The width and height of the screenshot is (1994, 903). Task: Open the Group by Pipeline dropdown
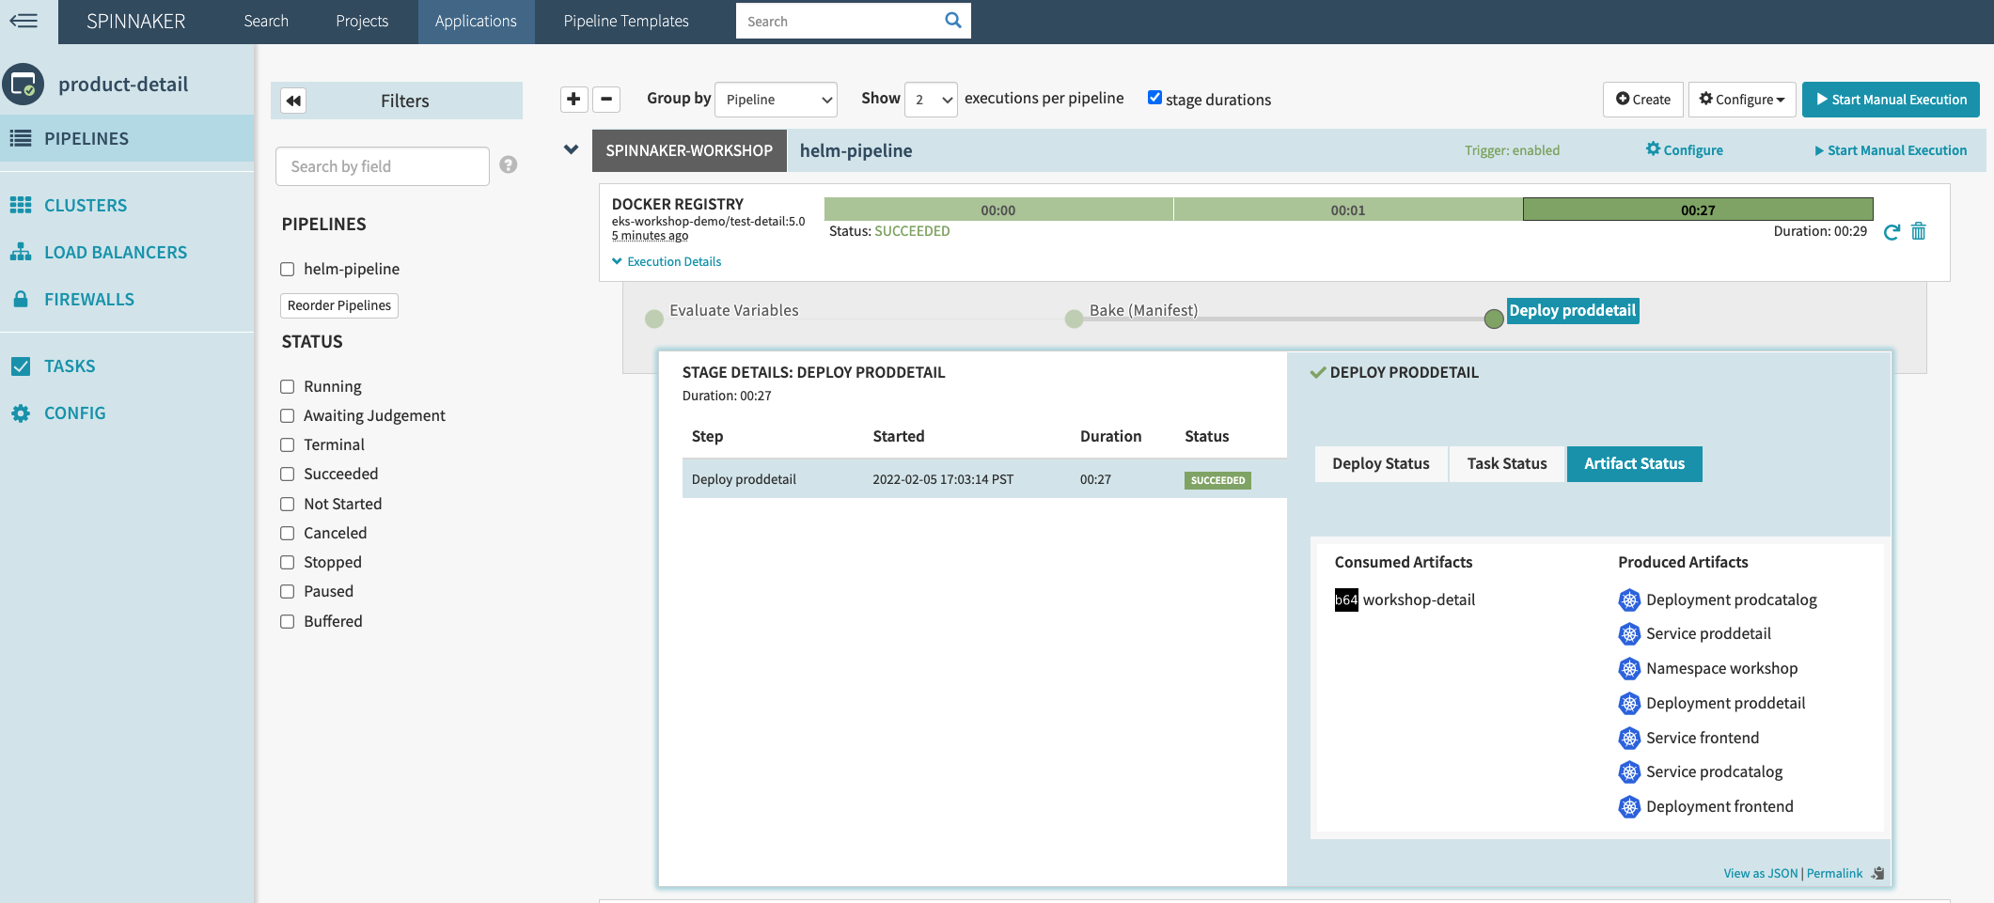(x=775, y=99)
